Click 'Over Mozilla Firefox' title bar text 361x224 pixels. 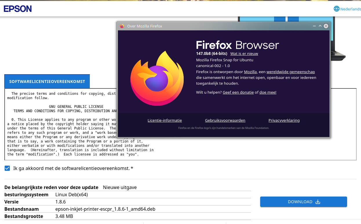pos(145,26)
